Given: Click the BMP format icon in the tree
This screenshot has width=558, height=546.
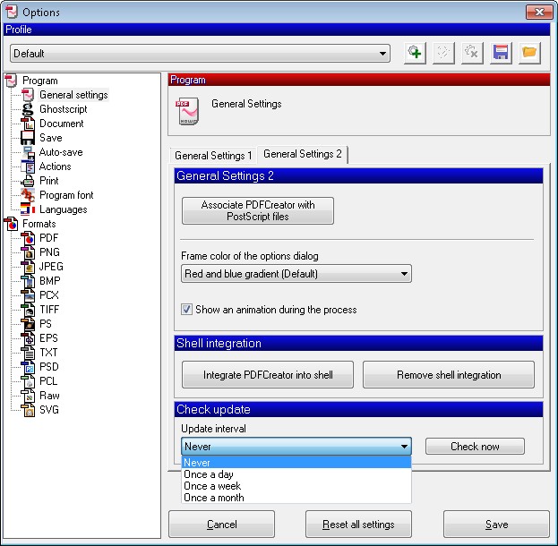Looking at the screenshot, I should [28, 281].
